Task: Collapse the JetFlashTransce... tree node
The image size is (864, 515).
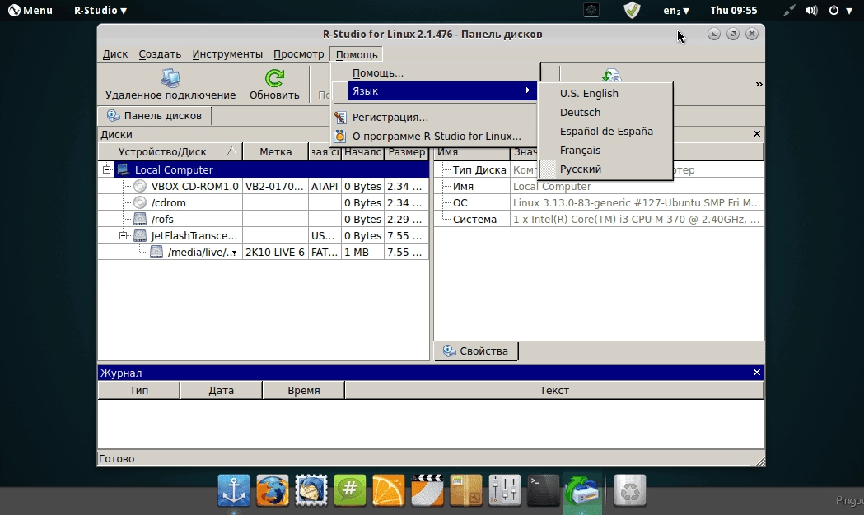Action: click(x=123, y=235)
